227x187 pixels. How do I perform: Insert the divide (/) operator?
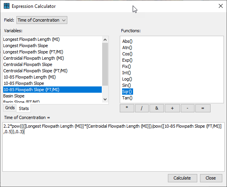[x=142, y=108]
